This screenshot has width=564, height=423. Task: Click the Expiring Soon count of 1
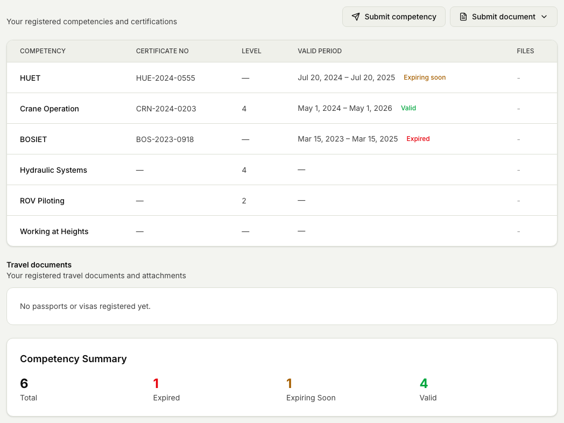point(289,383)
